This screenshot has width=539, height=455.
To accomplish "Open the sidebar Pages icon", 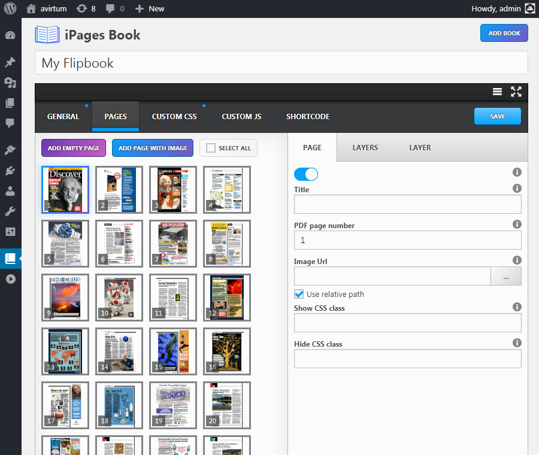I will pos(10,103).
